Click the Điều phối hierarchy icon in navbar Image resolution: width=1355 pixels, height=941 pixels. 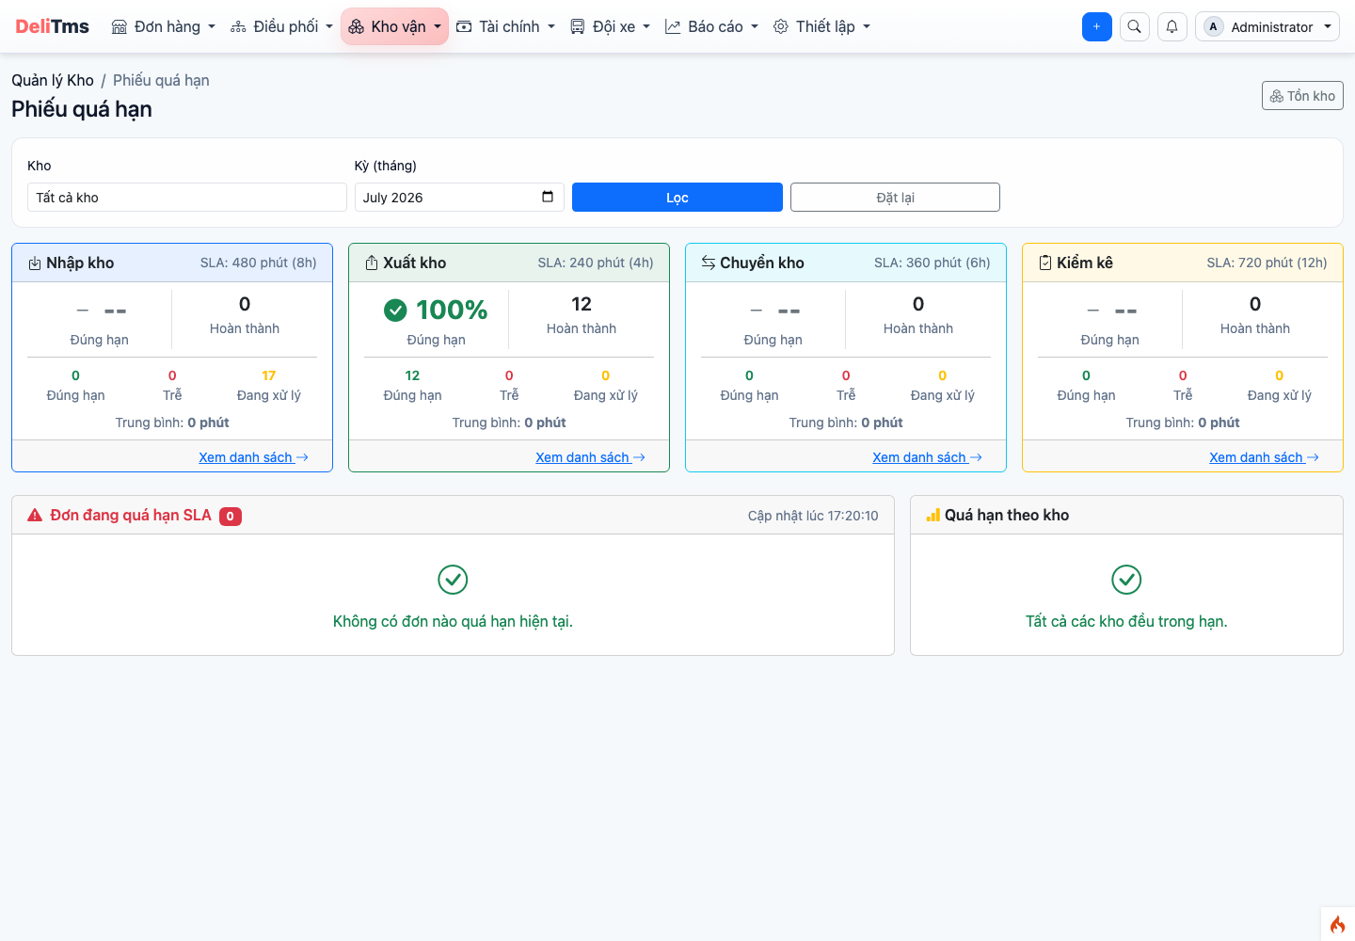pos(238,26)
